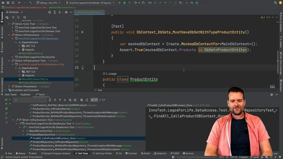The height and width of the screenshot is (159, 283).
Task: Click the DataAccess.Test breadcrumb in the navigation bar
Action: pyautogui.click(x=26, y=8)
